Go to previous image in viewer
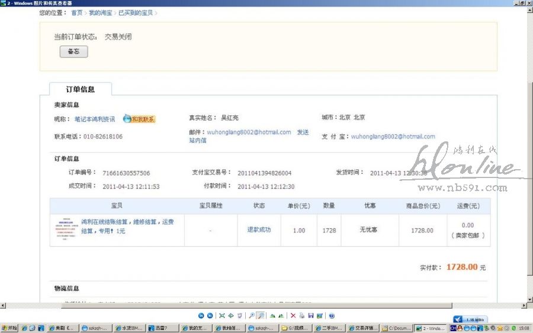This screenshot has height=333, width=533. tap(201, 316)
